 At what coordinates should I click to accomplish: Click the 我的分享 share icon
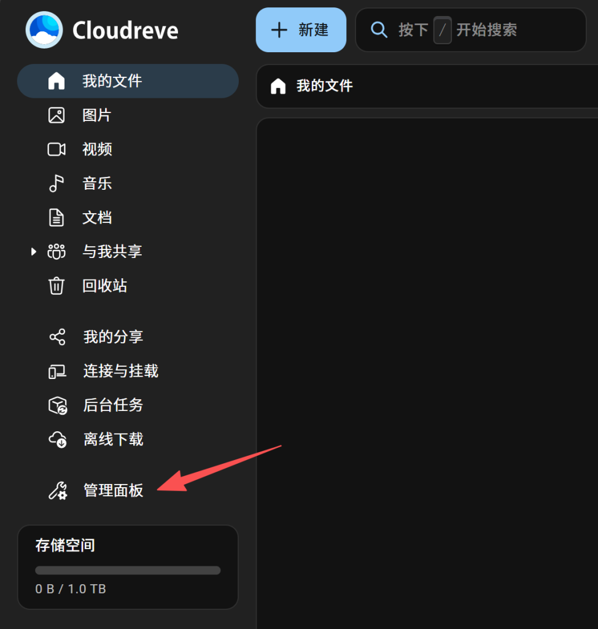[57, 337]
